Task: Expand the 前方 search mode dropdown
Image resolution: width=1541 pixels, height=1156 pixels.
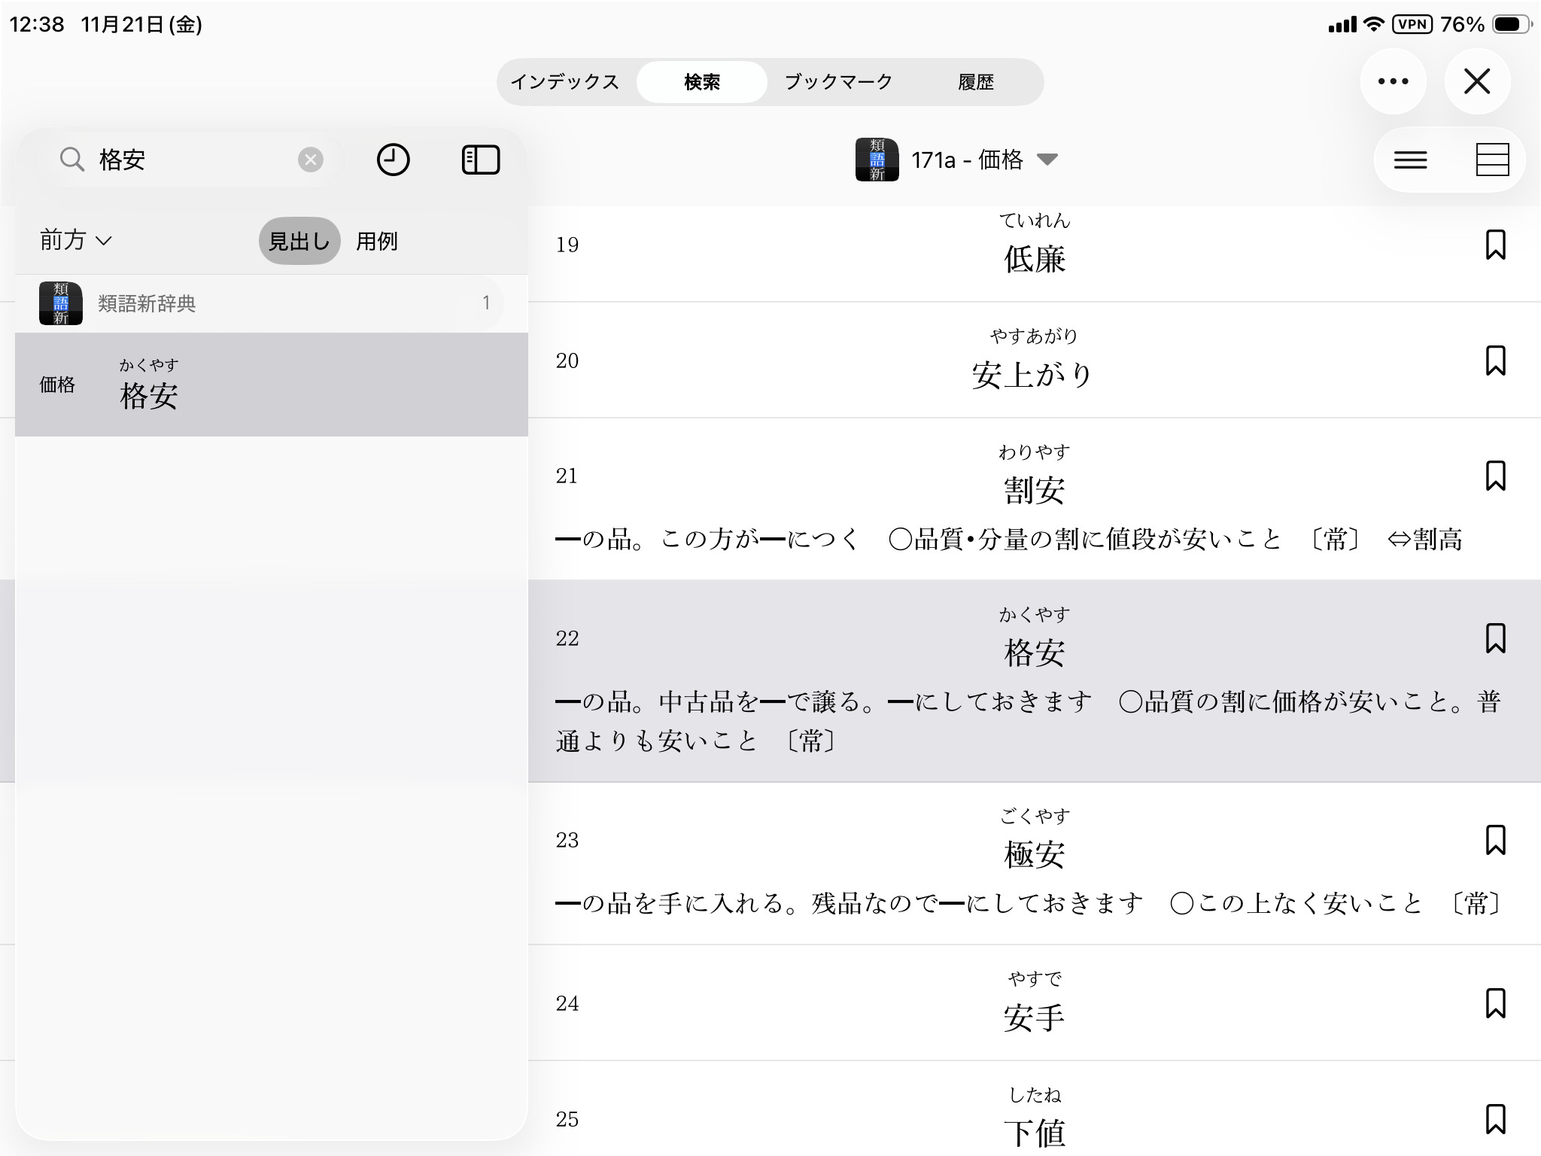Action: pos(75,241)
